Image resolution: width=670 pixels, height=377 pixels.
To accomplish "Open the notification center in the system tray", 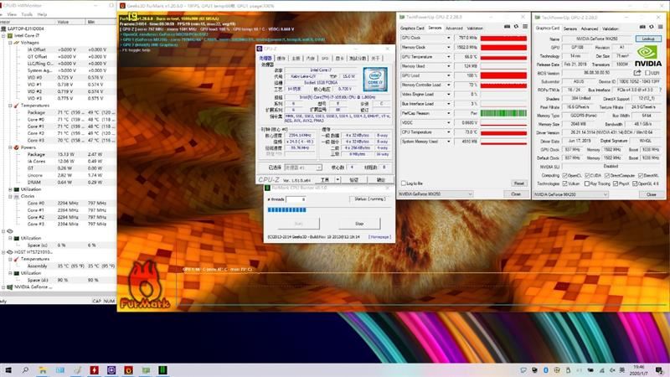I will [659, 370].
